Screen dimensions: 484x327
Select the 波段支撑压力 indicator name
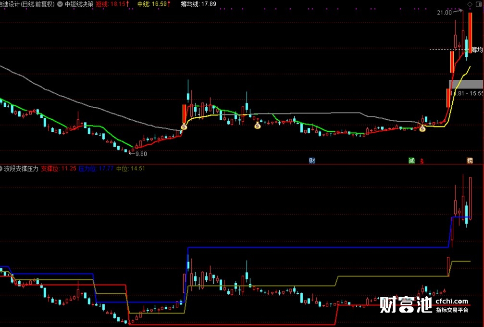(21, 169)
